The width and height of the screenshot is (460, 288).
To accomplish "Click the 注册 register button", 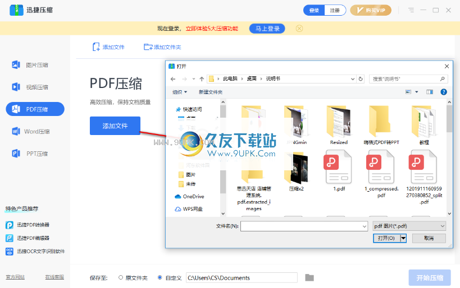I will [x=335, y=10].
